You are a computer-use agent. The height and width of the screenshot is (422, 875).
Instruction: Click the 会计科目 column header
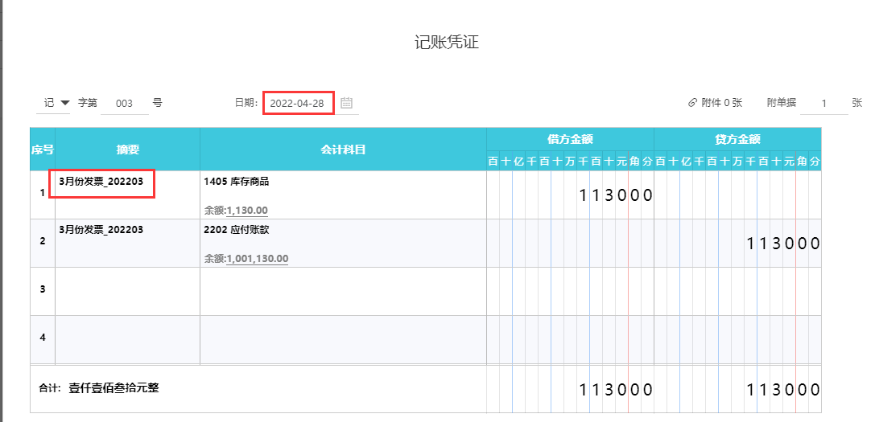click(343, 150)
